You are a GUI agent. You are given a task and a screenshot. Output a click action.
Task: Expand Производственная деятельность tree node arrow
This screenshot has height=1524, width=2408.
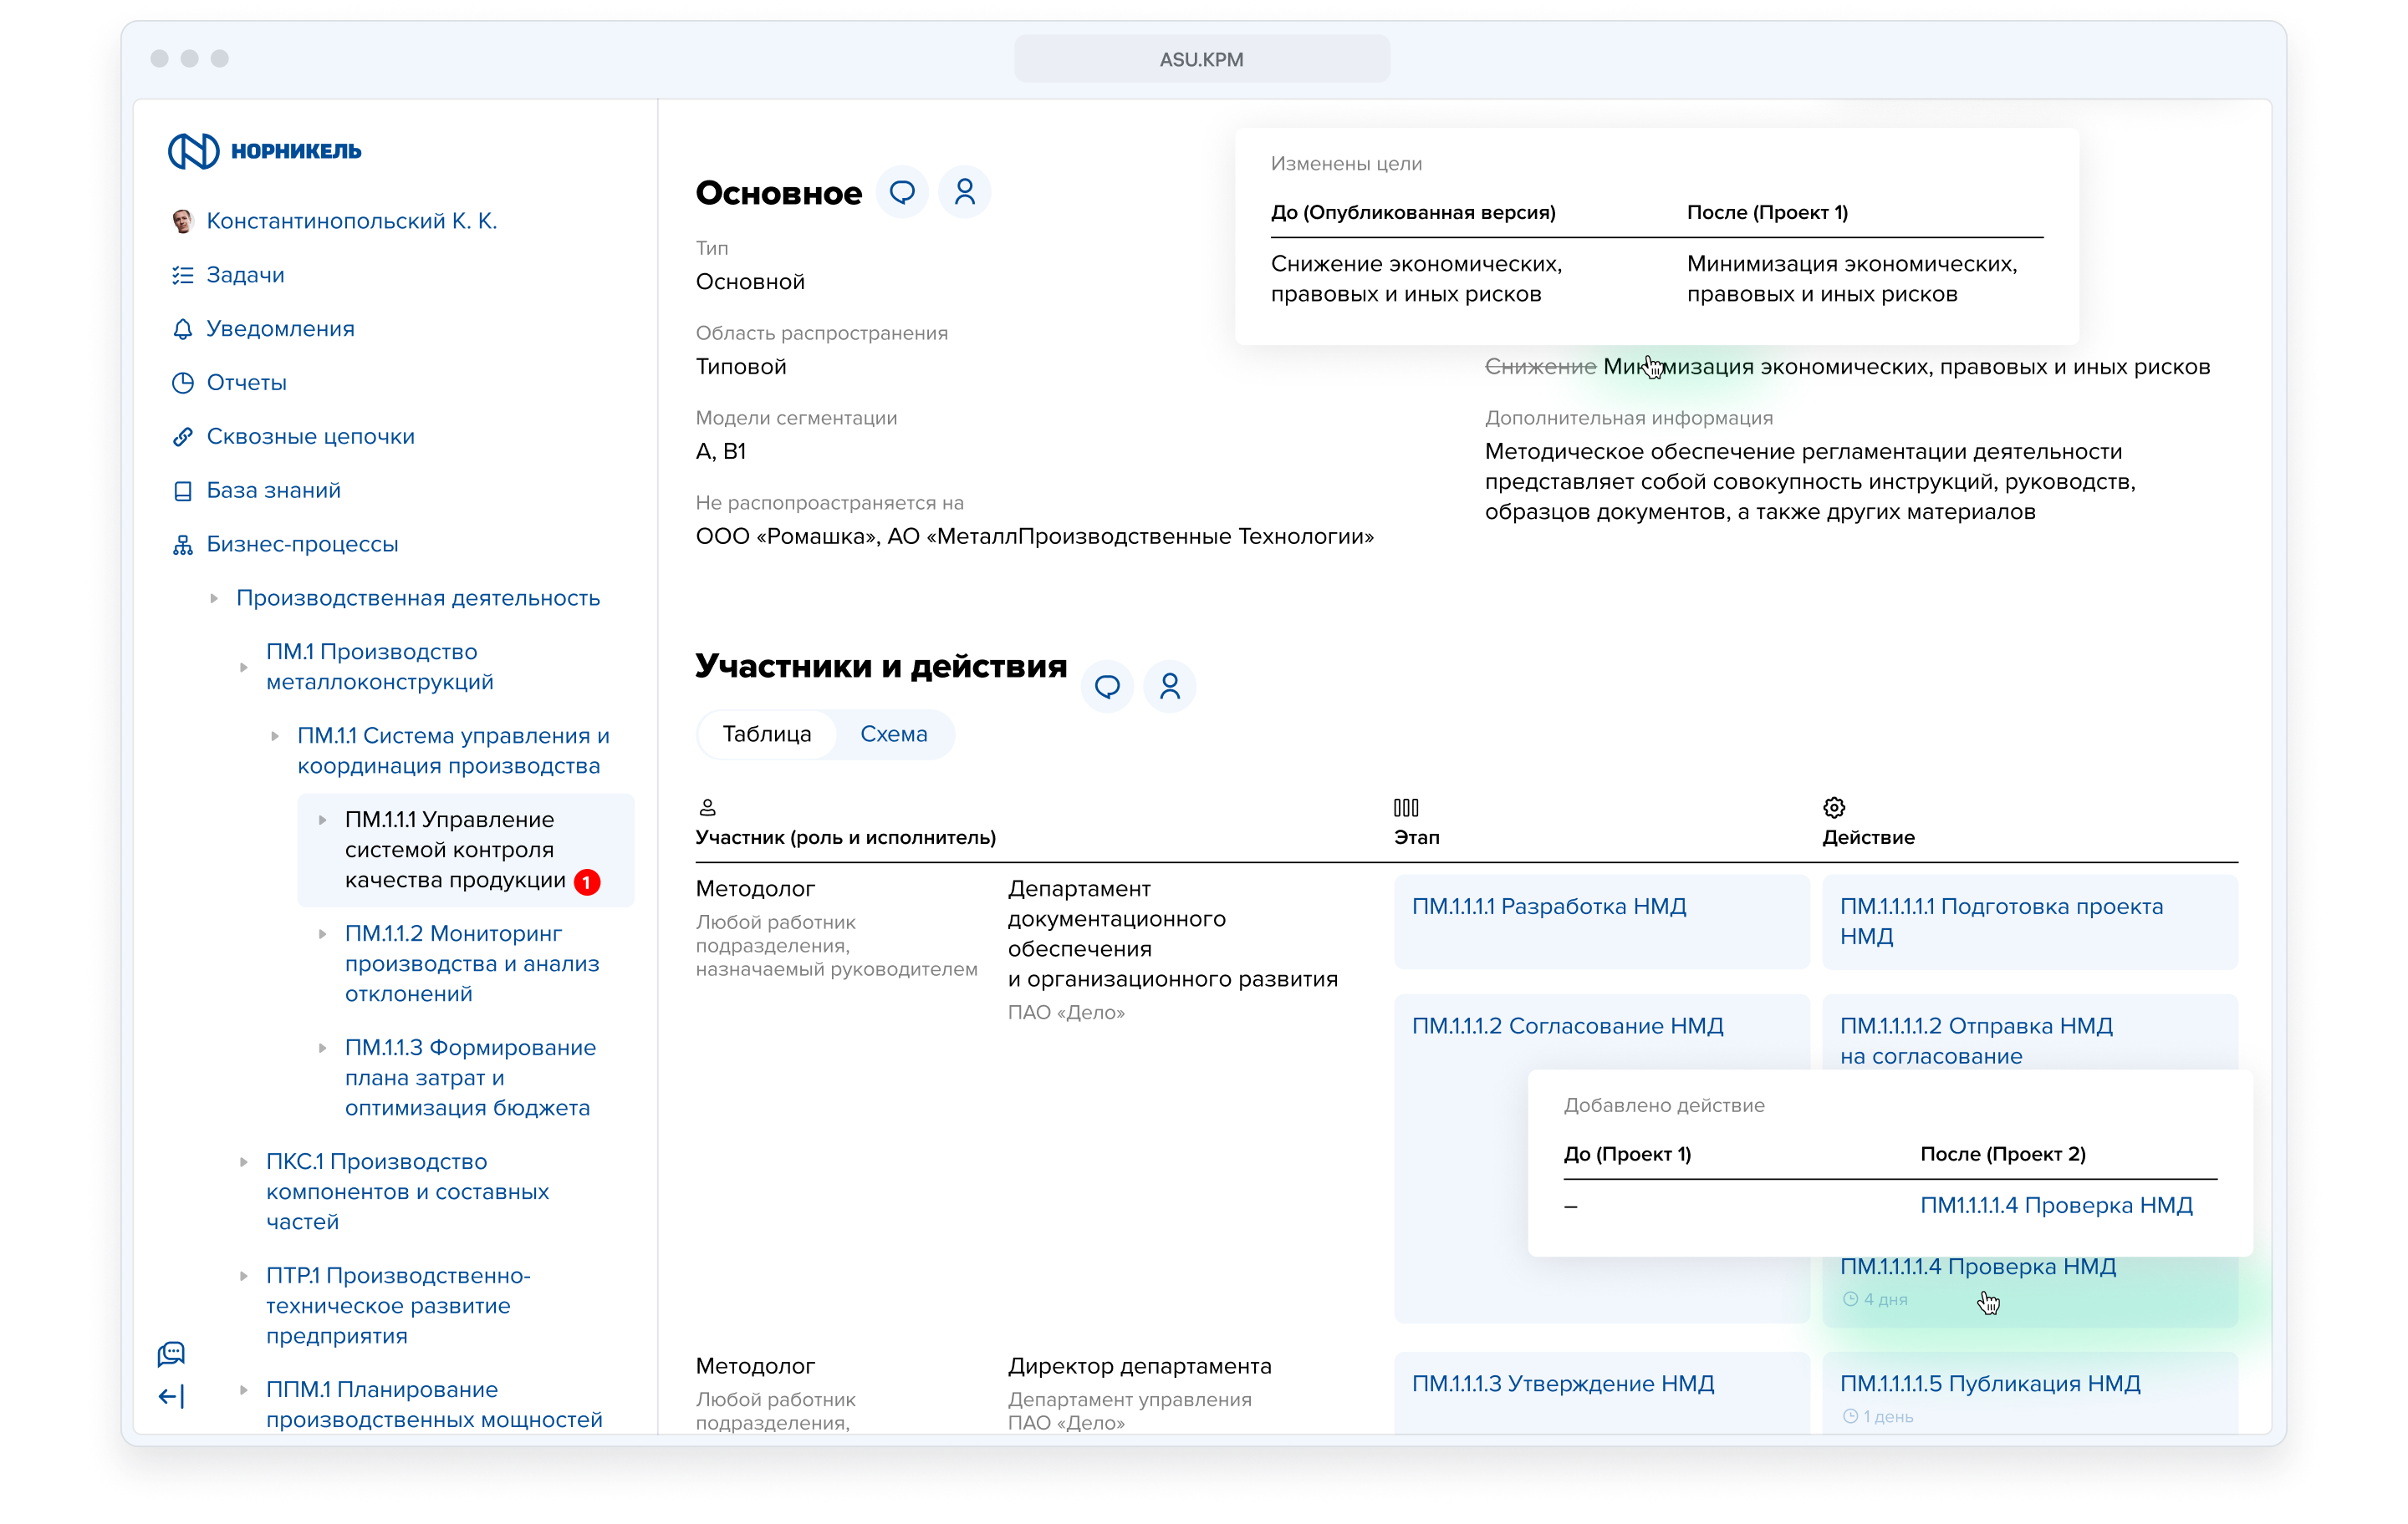point(214,597)
